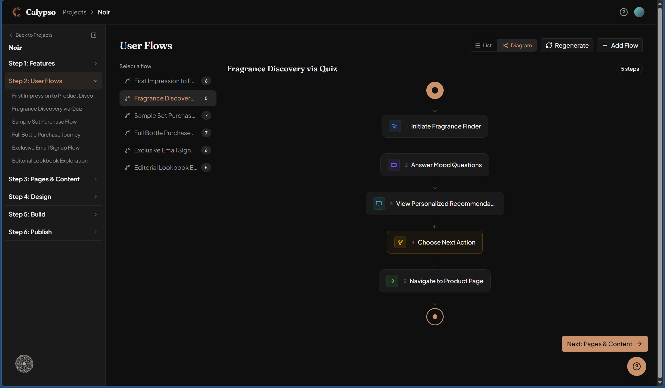The width and height of the screenshot is (665, 388).
Task: Open the help icon in the top bar
Action: click(x=624, y=12)
